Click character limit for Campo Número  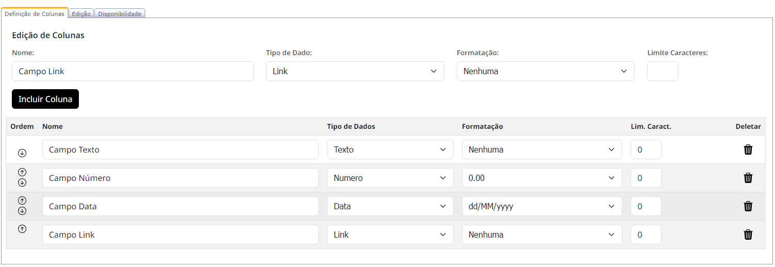pyautogui.click(x=646, y=178)
